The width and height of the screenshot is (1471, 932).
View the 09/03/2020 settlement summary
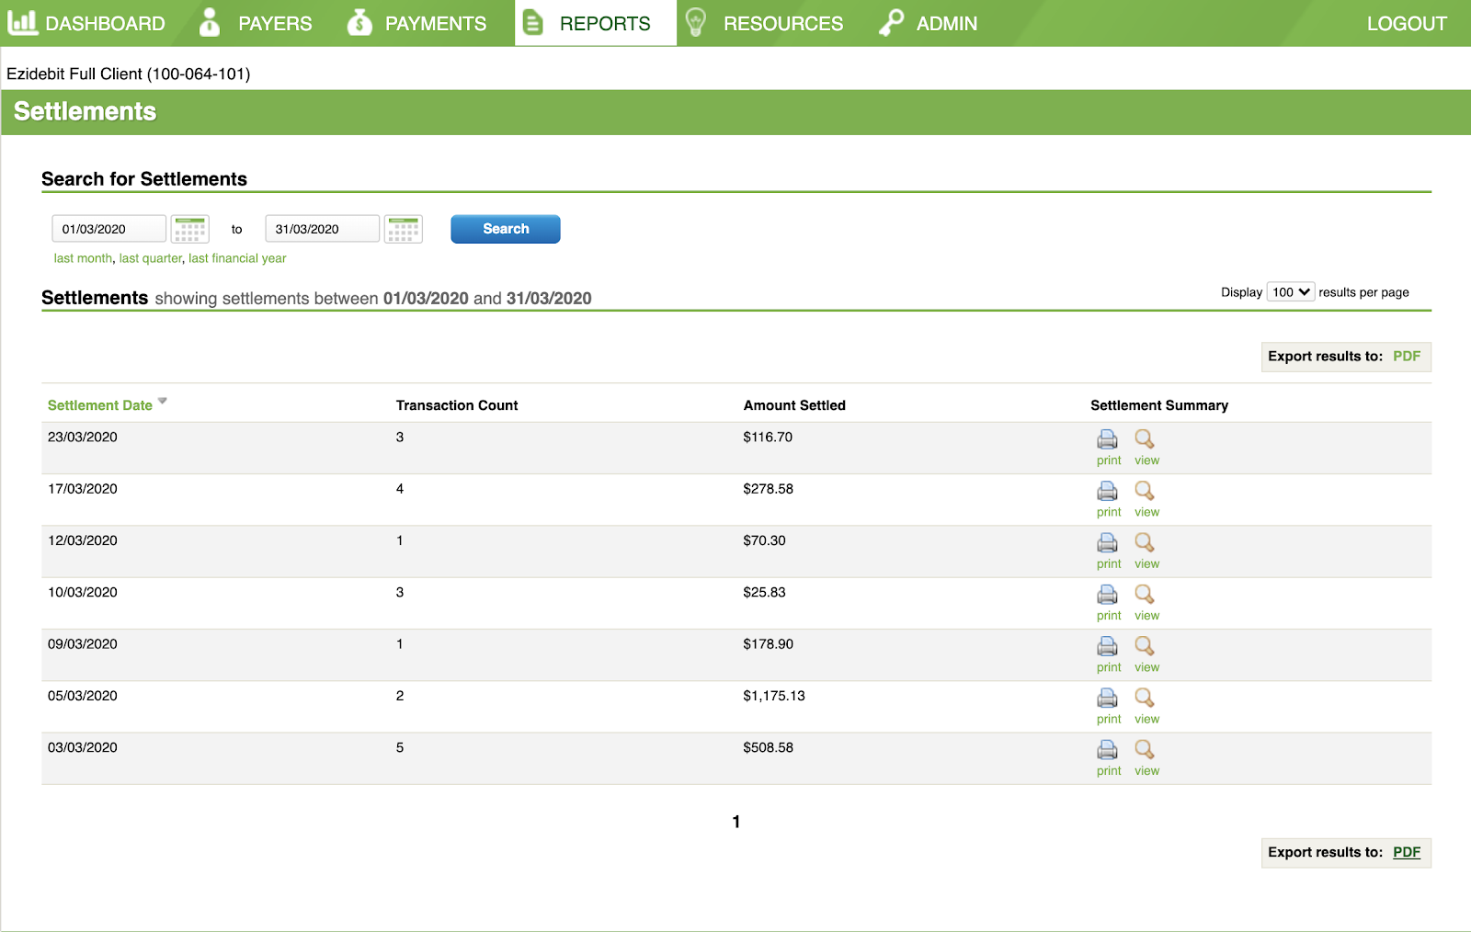click(x=1145, y=646)
